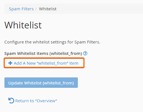The width and height of the screenshot is (143, 112).
Task: Click the "(whitelist_from)" text in the items label
Action: click(66, 53)
